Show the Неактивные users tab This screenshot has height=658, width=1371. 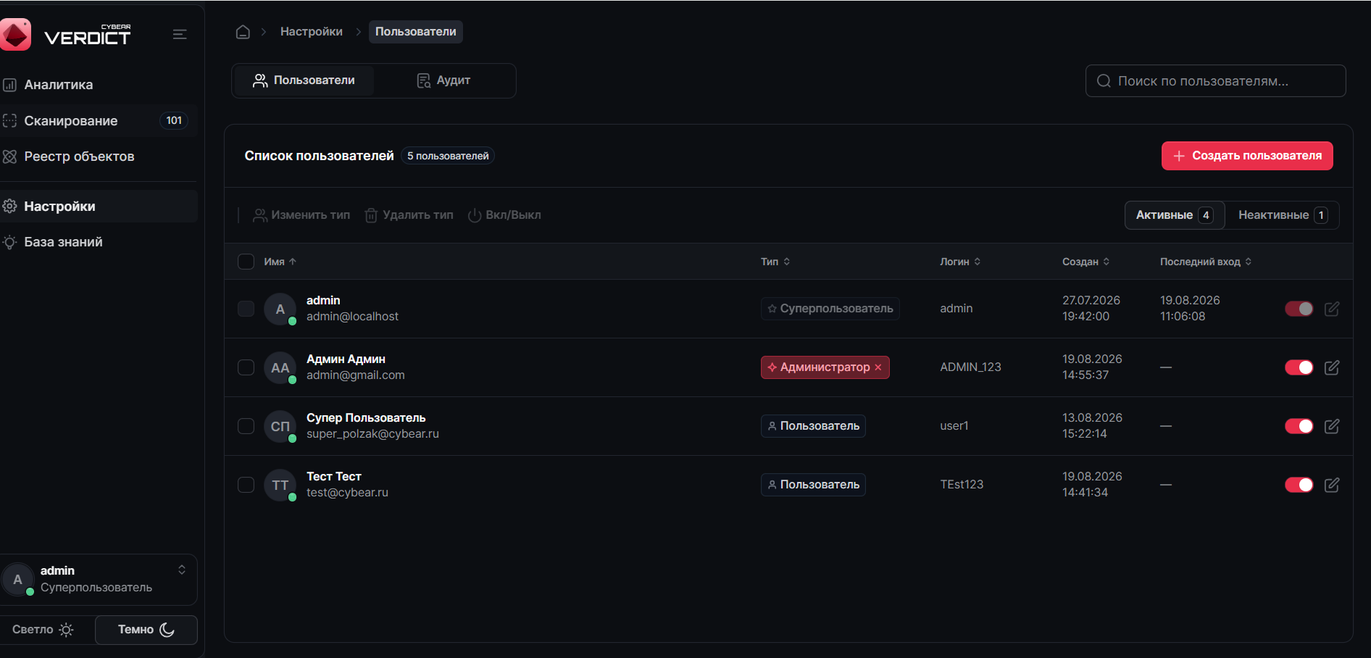(x=1283, y=215)
